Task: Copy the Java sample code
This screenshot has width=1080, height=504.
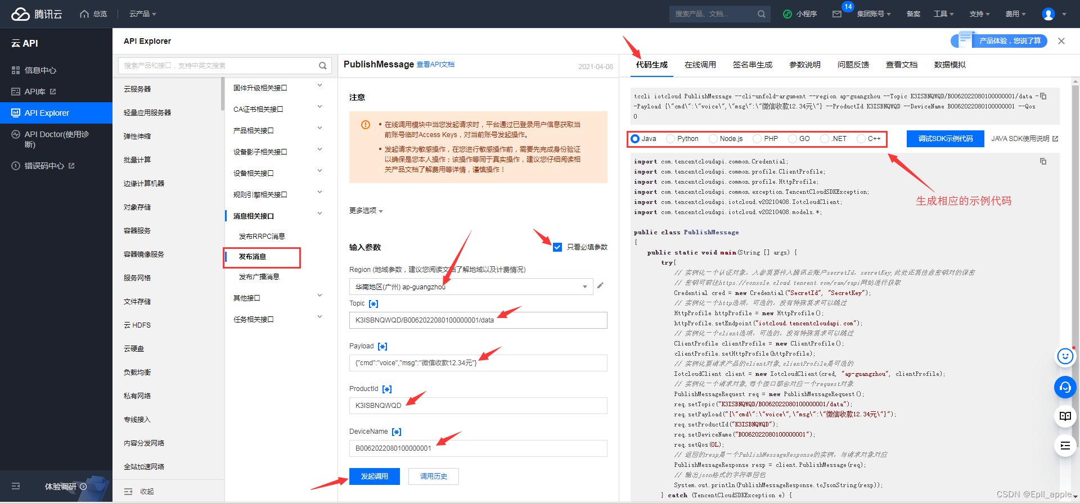Action: coord(1043,161)
